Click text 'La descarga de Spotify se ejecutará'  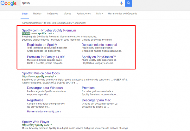coord(46,91)
